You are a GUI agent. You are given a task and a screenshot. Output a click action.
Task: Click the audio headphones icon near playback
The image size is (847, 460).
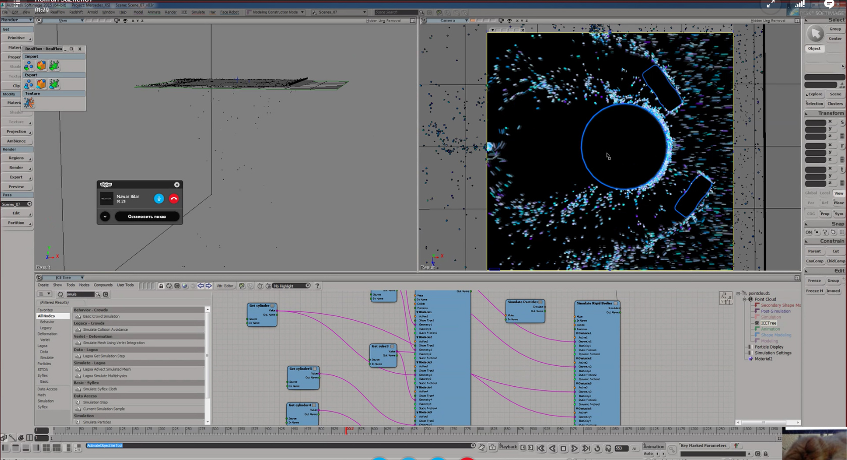[x=608, y=448]
